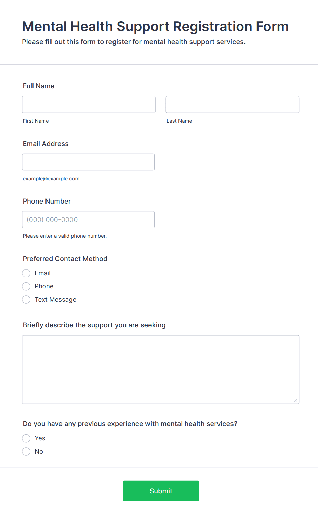Focus the Email Address text box
The width and height of the screenshot is (318, 518).
[88, 162]
